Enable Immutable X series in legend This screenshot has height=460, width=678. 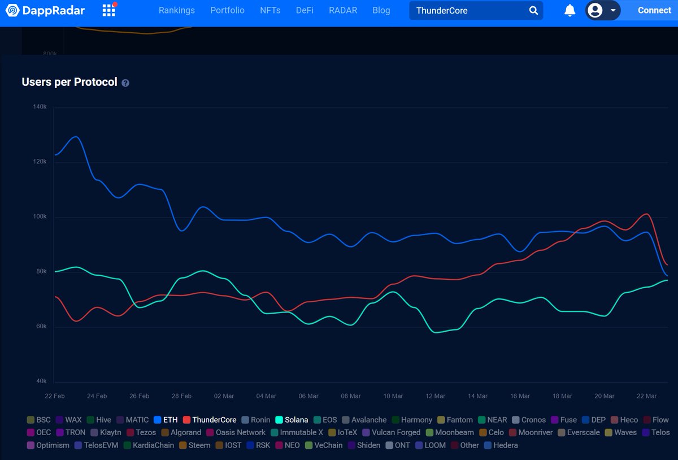point(297,432)
